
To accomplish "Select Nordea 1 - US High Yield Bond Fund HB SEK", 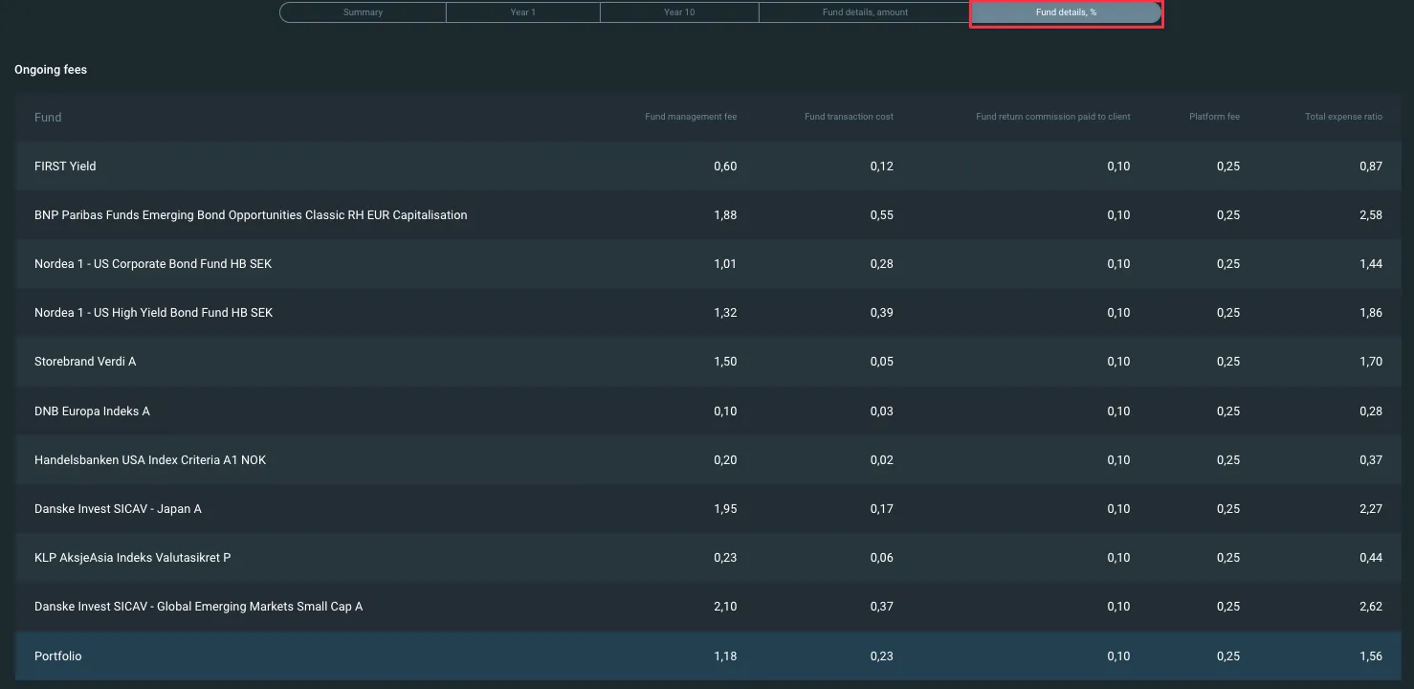I will pyautogui.click(x=154, y=313).
